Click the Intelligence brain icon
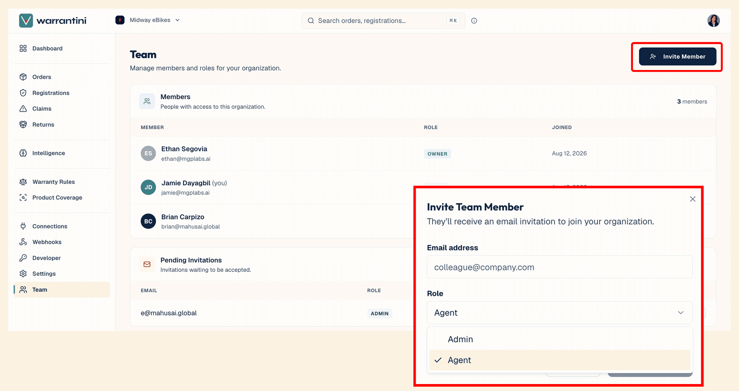739x391 pixels. pos(23,153)
